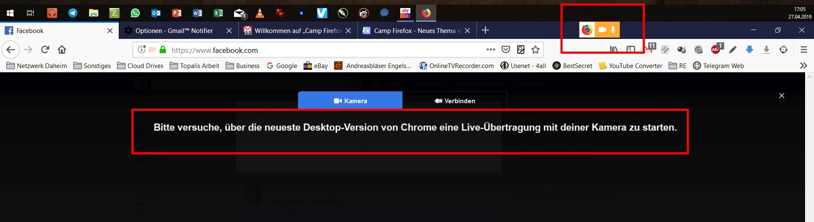Open the Windows Start menu
Image resolution: width=814 pixels, height=222 pixels.
(x=10, y=13)
